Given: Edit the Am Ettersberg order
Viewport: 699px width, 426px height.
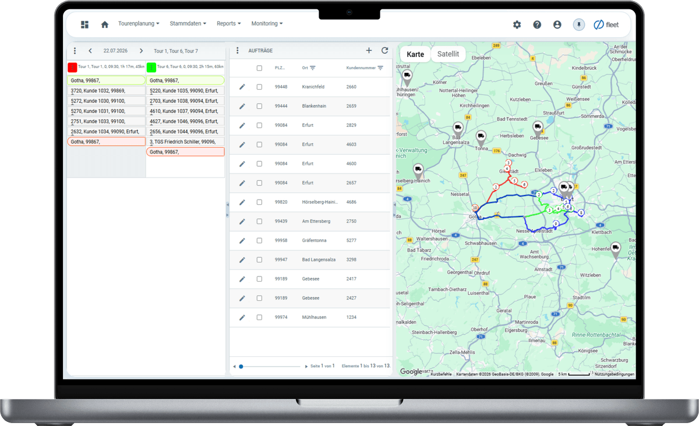Looking at the screenshot, I should (242, 221).
